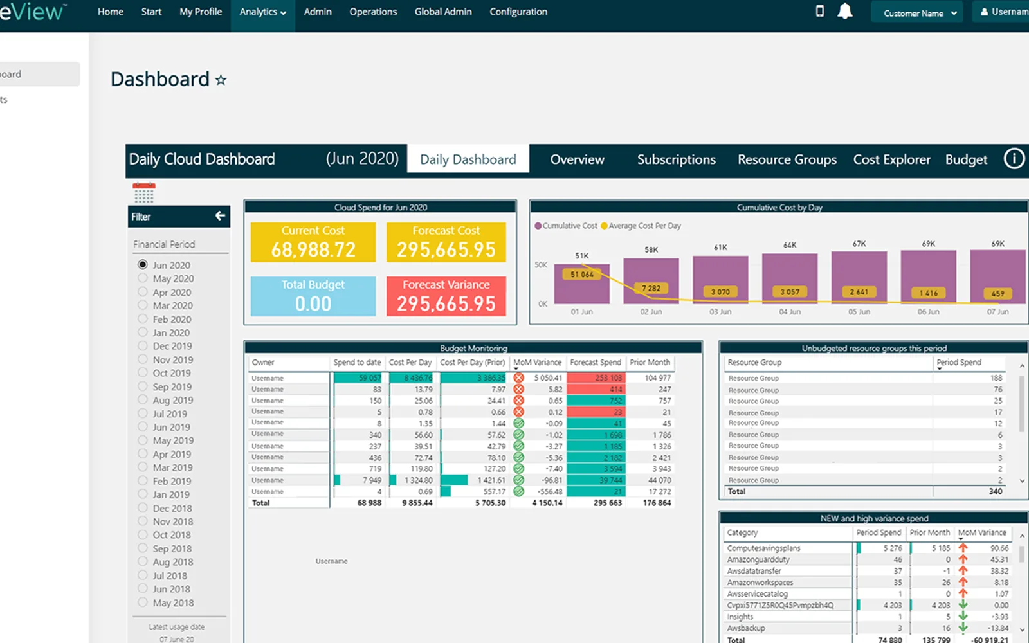Open the Configuration menu
Screen dimensions: 1029x643
pos(518,12)
